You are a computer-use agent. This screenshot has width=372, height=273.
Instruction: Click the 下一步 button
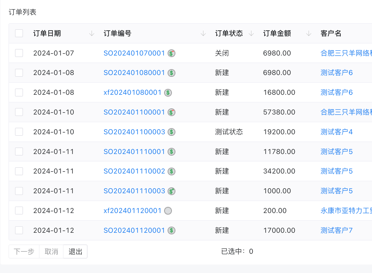click(24, 251)
